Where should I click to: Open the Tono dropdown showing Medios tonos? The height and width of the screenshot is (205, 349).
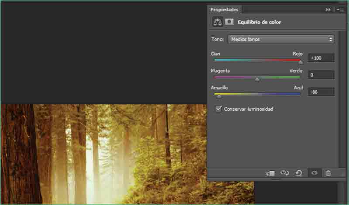[x=281, y=39]
